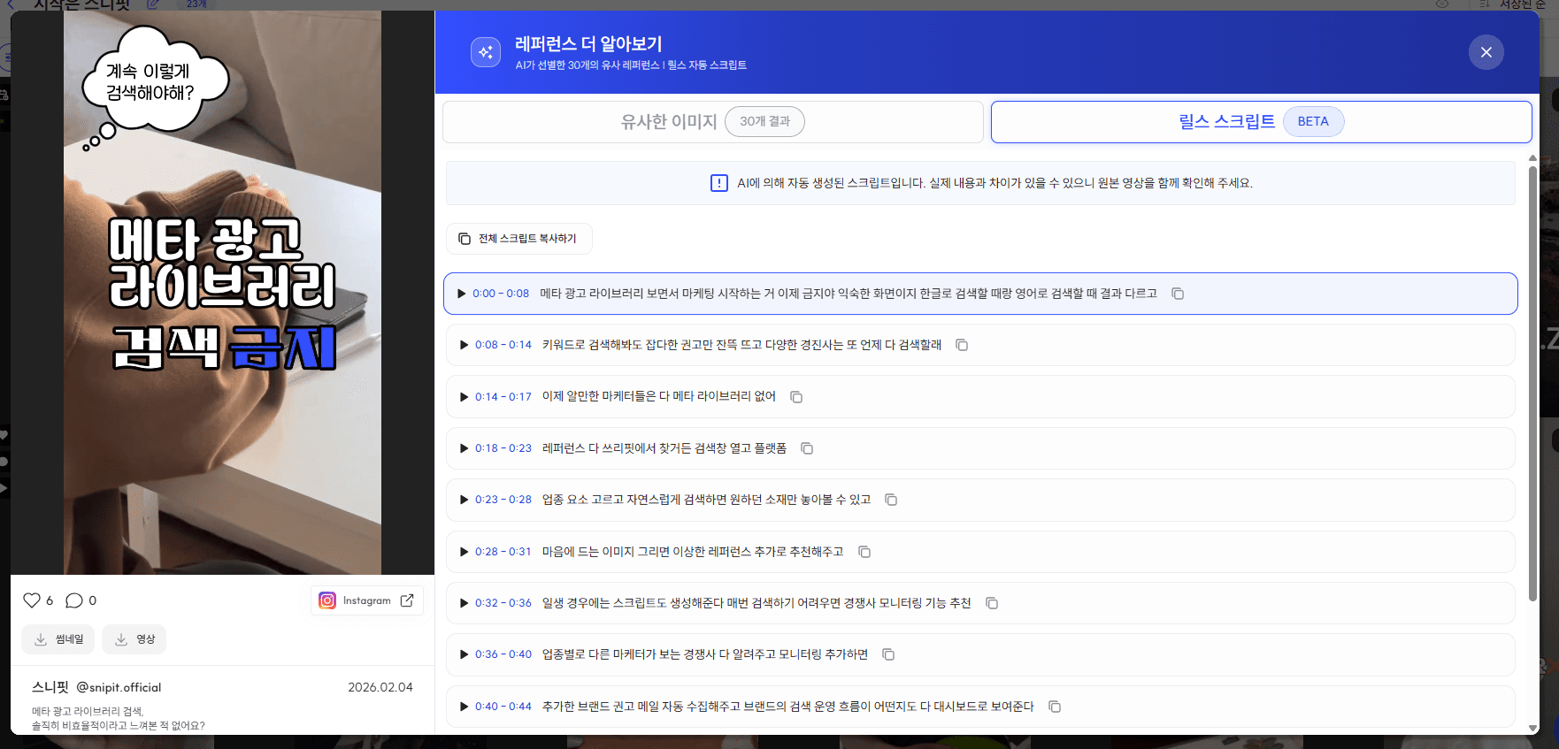Select text '이제 알만한 마케터들은 다 메타 라이브러리 없어'

click(x=659, y=397)
